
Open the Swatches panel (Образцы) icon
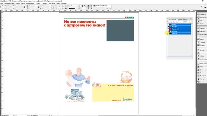pyautogui.click(x=198, y=32)
